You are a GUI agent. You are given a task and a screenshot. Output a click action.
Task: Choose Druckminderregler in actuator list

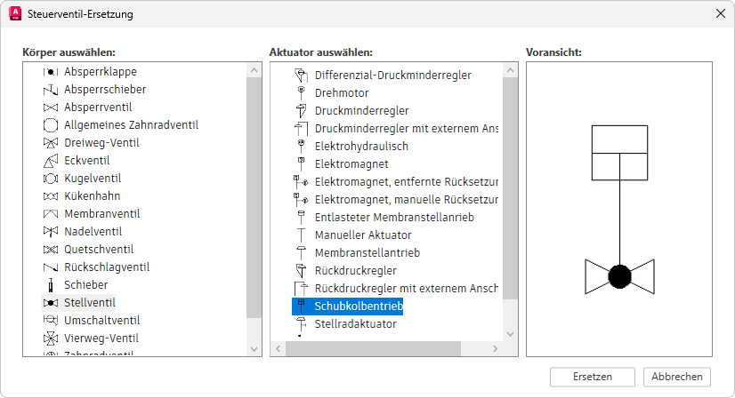(361, 110)
